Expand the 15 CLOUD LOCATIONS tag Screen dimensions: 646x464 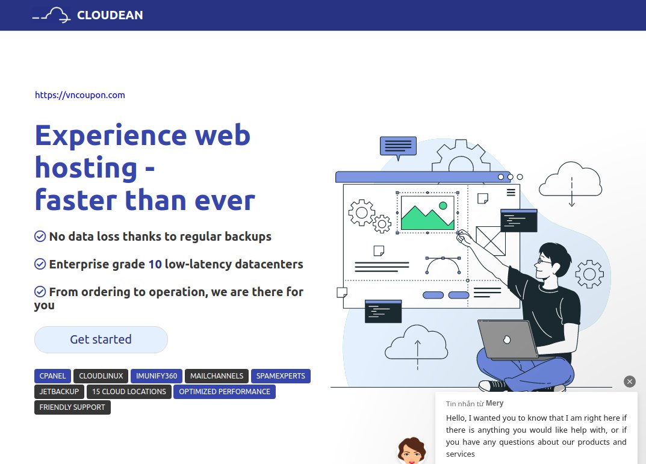[x=129, y=391]
